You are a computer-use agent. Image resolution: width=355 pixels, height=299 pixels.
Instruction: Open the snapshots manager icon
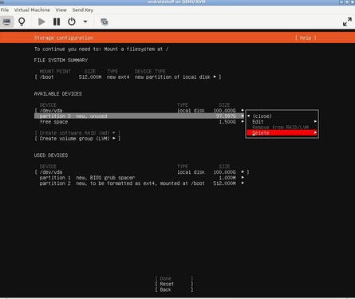[105, 22]
